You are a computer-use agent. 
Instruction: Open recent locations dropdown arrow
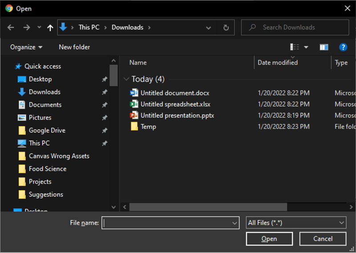click(39, 27)
